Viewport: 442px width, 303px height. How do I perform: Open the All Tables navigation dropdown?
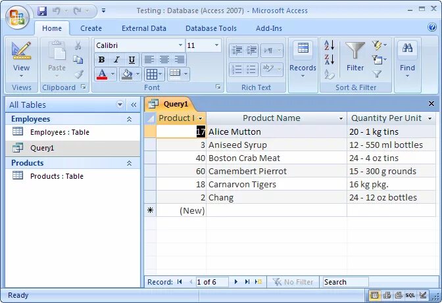point(120,105)
